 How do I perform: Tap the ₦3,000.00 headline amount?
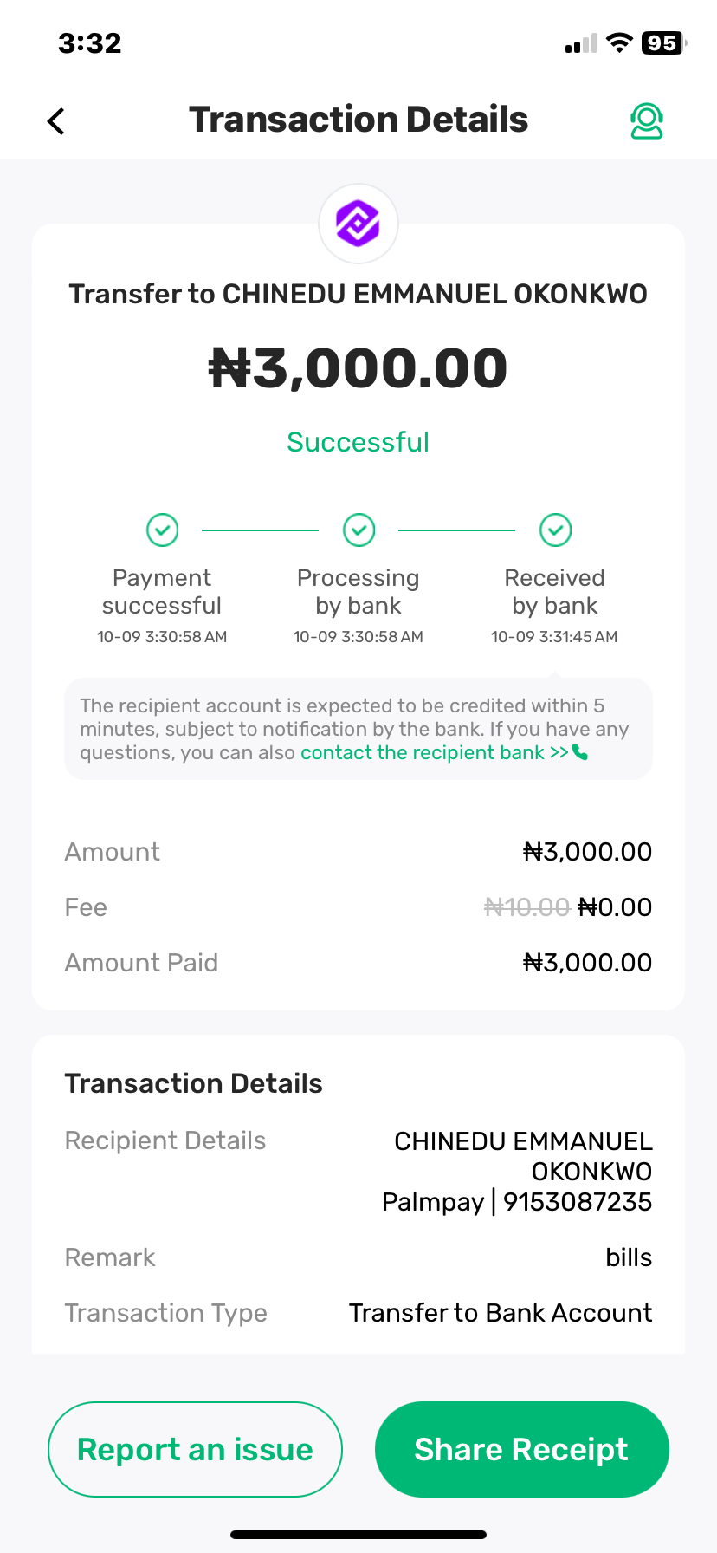358,368
